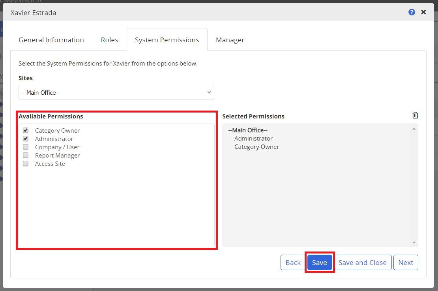This screenshot has height=291, width=438.
Task: Select the System Permissions tab
Action: pyautogui.click(x=167, y=39)
